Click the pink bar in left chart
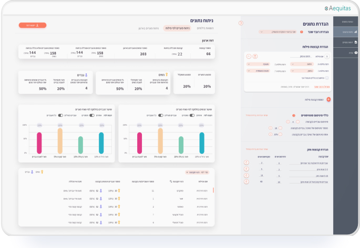360x248 pixels. pyautogui.click(x=39, y=143)
